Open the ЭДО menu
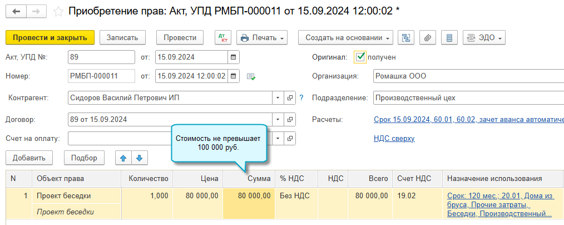 click(x=484, y=37)
